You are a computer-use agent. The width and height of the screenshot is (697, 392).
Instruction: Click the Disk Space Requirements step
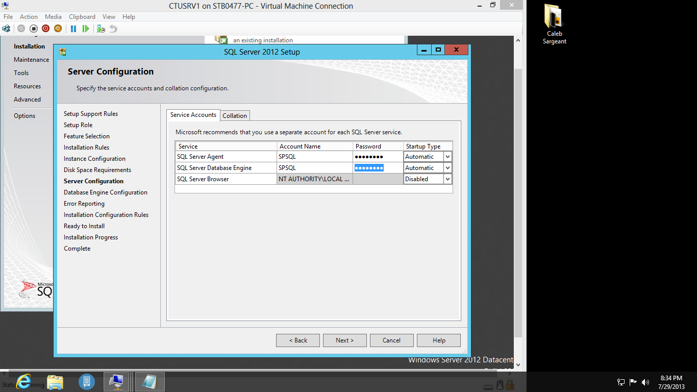point(97,170)
